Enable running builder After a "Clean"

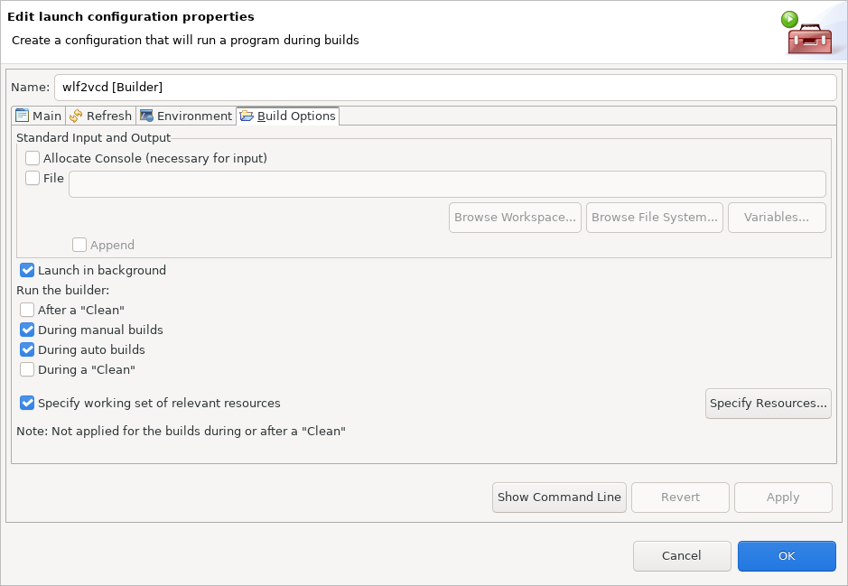pyautogui.click(x=27, y=310)
